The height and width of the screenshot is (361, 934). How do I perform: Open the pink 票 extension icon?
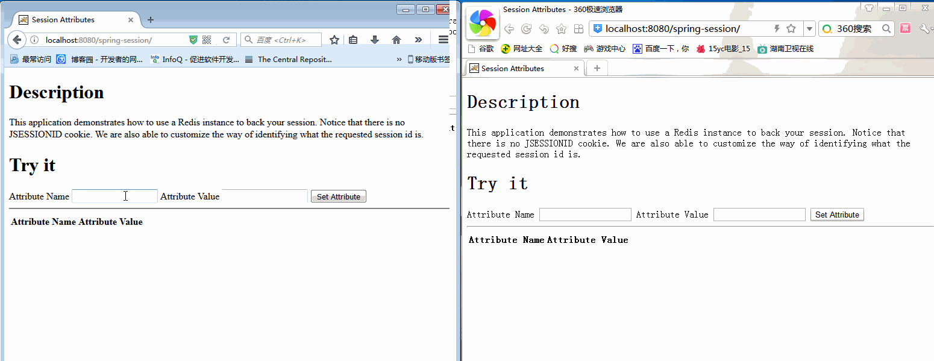pyautogui.click(x=905, y=28)
